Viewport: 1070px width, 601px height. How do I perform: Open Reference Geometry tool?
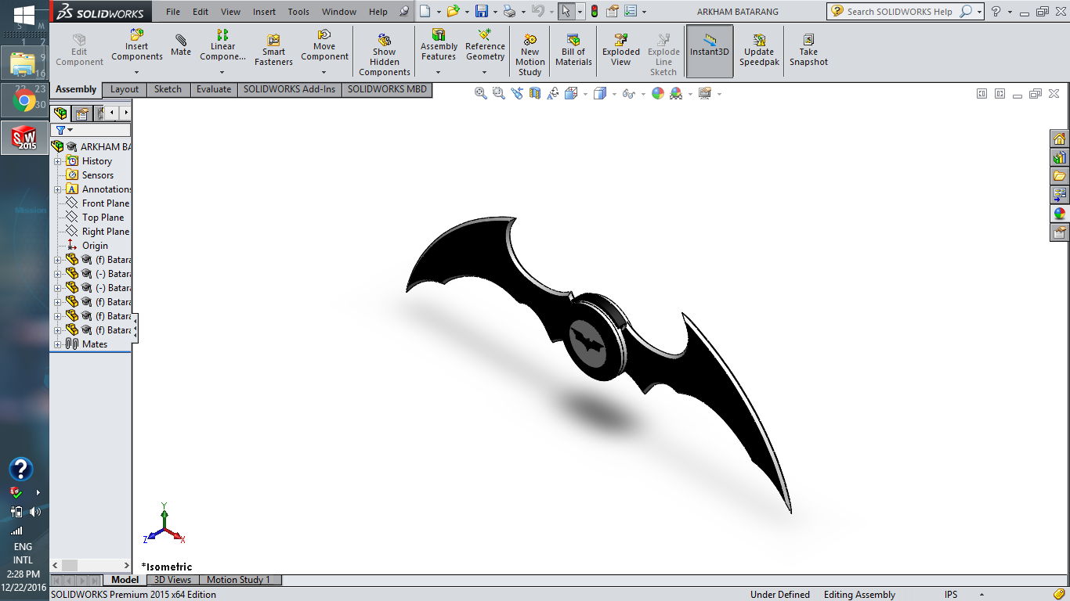(485, 45)
